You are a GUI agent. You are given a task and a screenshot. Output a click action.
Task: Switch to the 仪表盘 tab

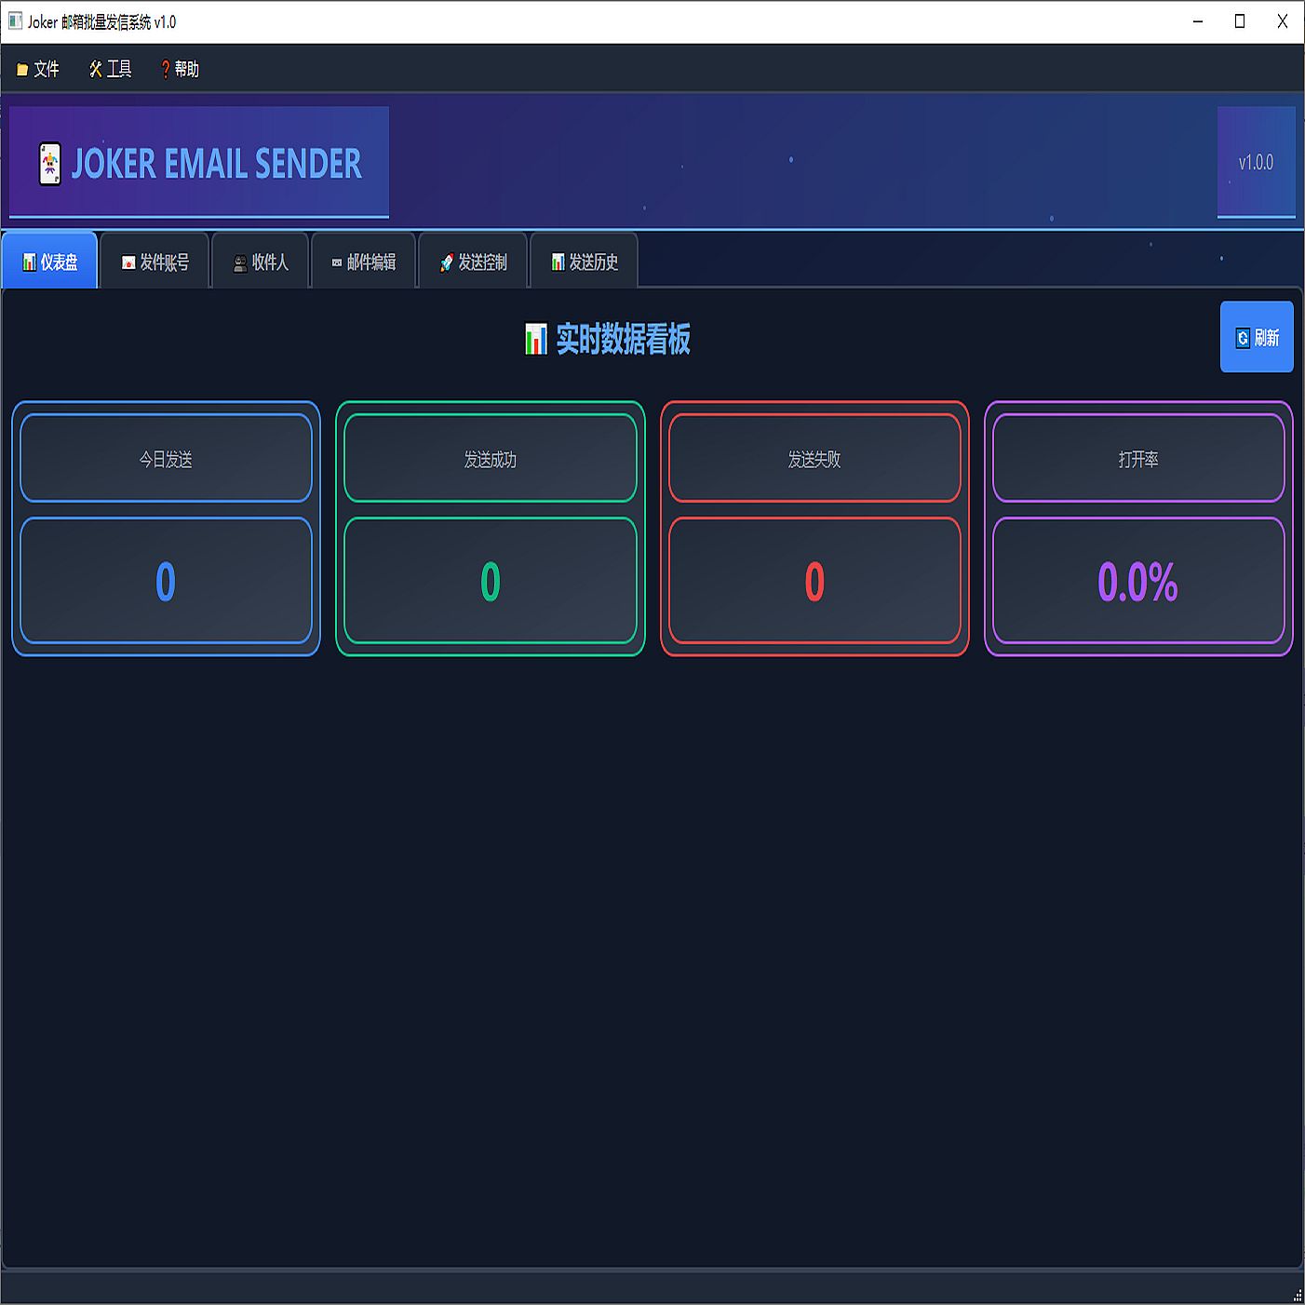click(x=50, y=262)
